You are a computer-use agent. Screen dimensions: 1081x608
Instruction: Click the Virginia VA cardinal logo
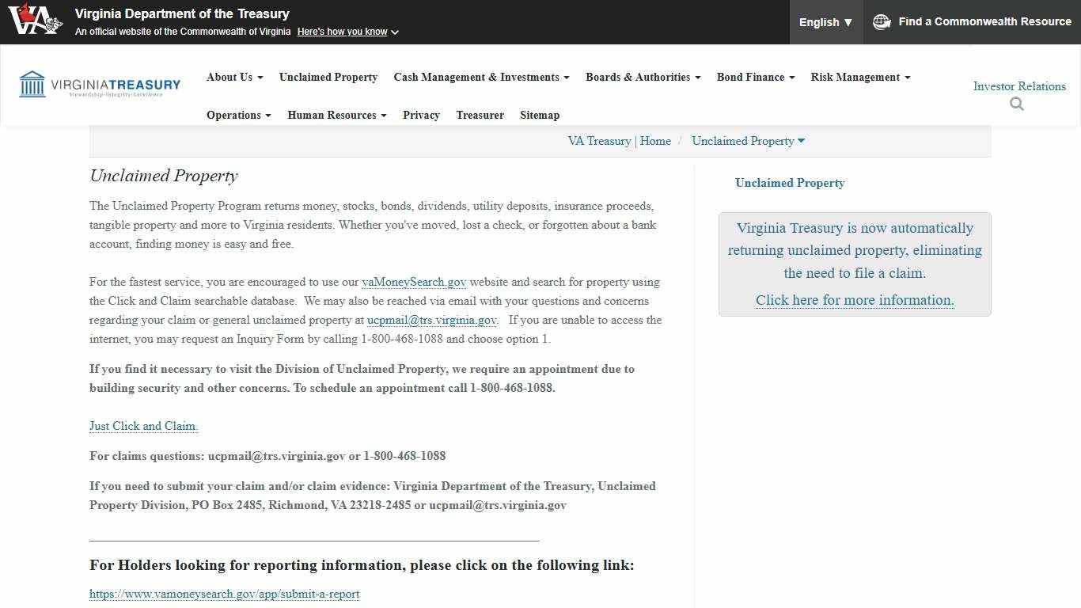click(36, 21)
